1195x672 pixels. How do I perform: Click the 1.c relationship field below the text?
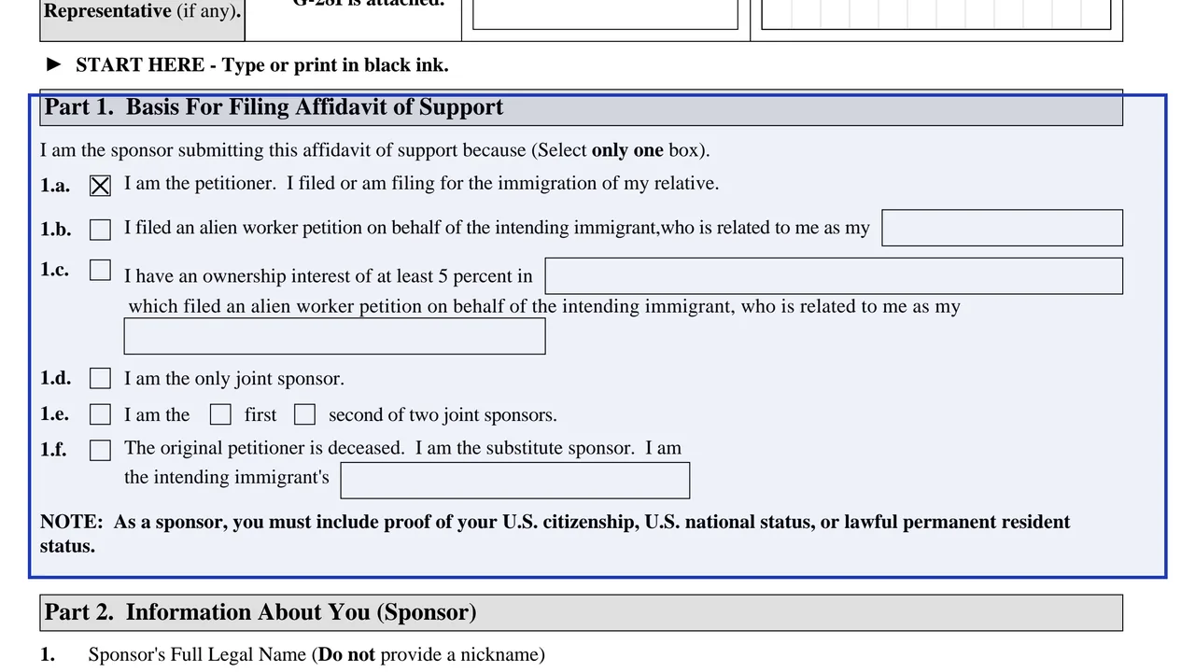[x=334, y=336]
